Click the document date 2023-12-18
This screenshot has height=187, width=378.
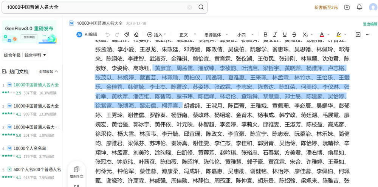[136, 23]
